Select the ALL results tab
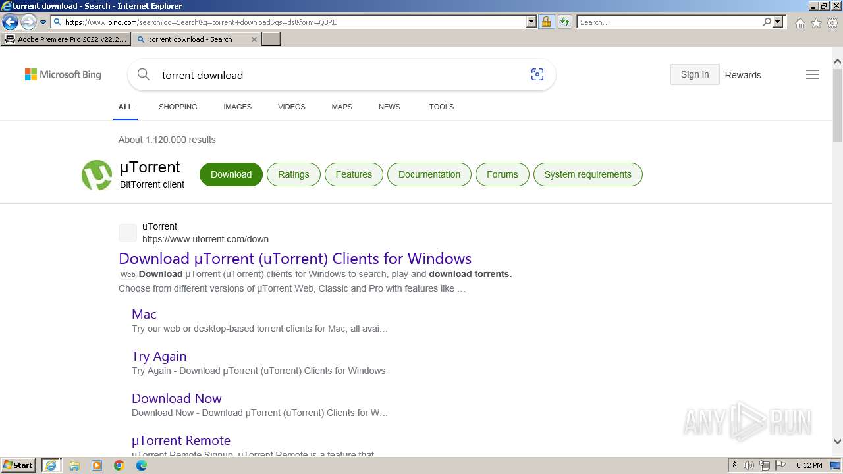843x474 pixels. coord(125,107)
